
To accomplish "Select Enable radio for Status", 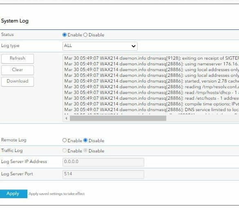I will (65, 35).
